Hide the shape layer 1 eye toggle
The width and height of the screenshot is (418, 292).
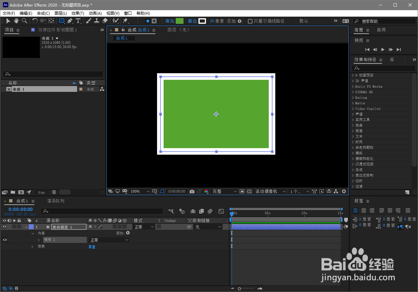click(5, 227)
